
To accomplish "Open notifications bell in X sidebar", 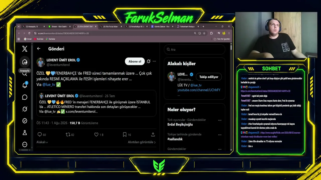I will click(25, 85).
